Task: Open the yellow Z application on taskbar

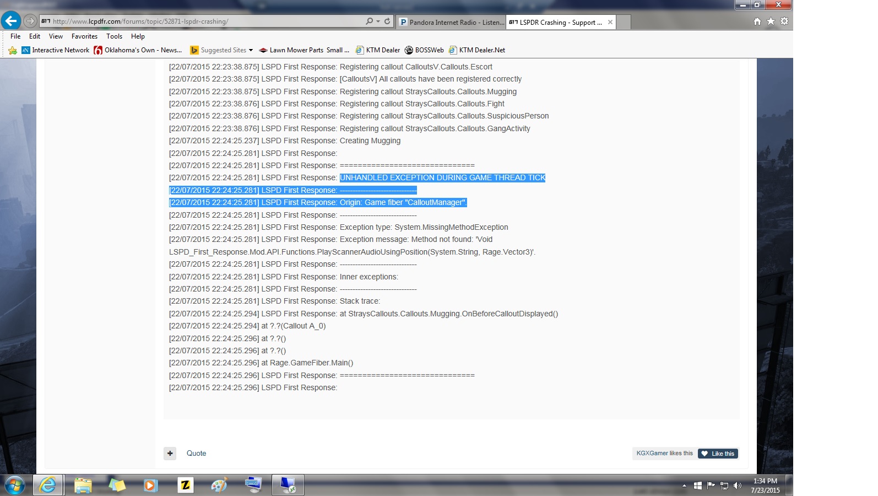Action: pyautogui.click(x=186, y=485)
